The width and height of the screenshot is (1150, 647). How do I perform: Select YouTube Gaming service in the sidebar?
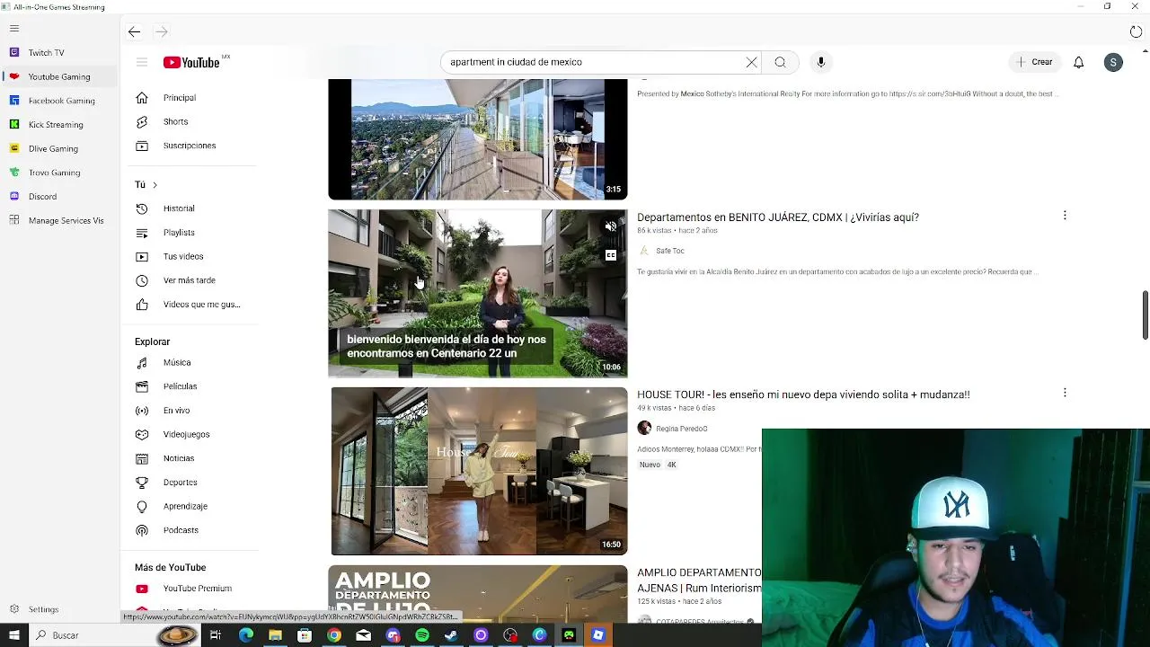[x=58, y=76]
